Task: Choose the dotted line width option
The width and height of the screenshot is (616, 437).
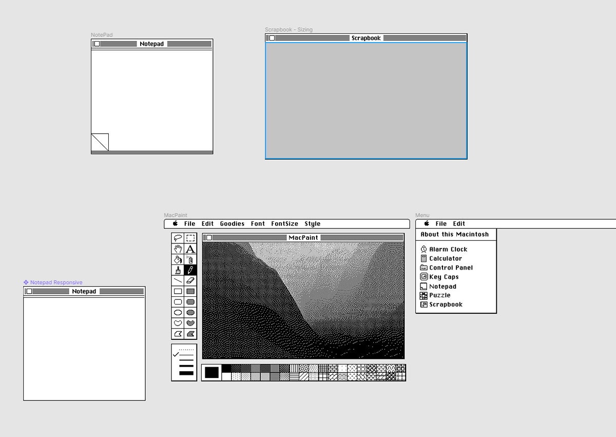Action: coord(186,350)
